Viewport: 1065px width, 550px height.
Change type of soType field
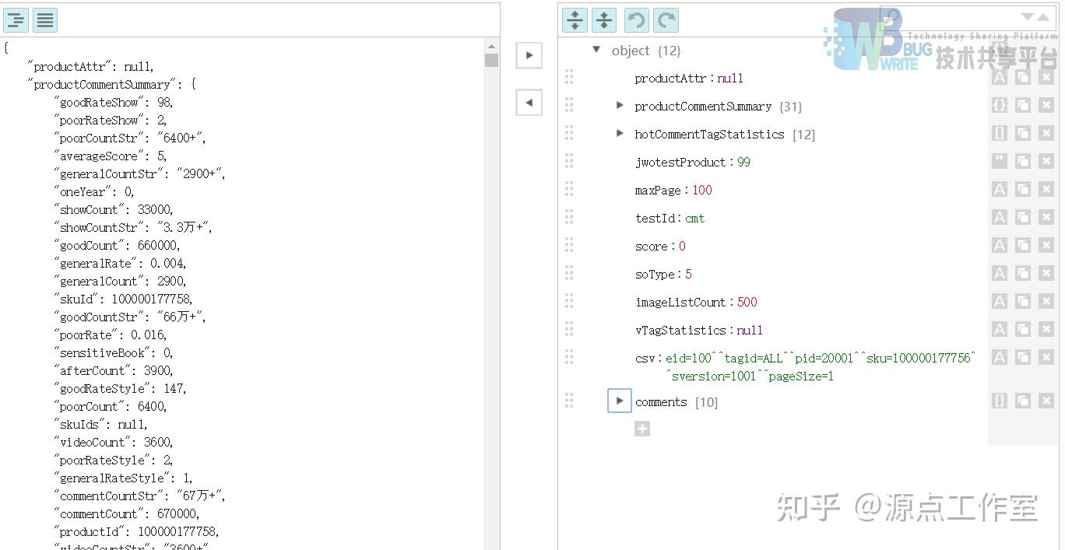(1000, 273)
